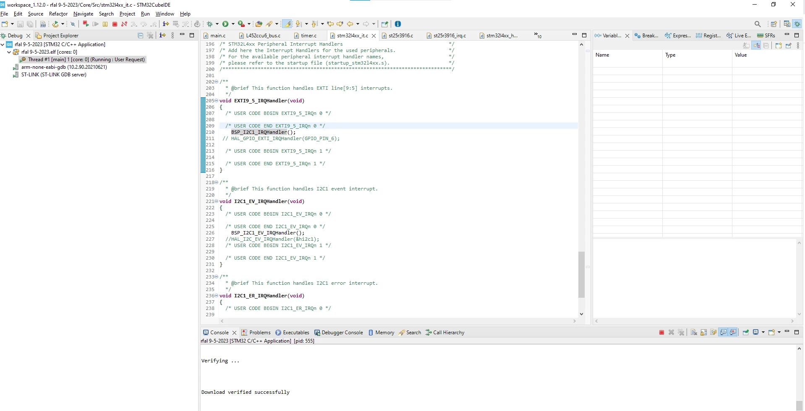
Task: Toggle Scroll Lock in Console toolbar
Action: click(x=704, y=332)
